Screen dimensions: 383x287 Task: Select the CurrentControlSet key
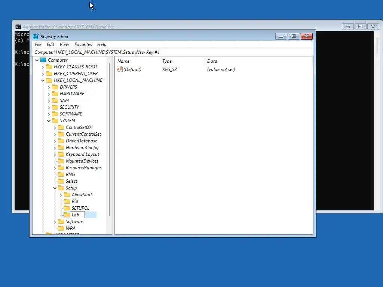point(83,134)
